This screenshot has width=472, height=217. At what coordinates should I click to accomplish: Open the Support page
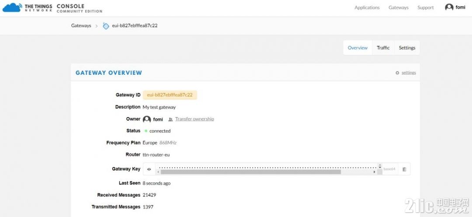[425, 7]
